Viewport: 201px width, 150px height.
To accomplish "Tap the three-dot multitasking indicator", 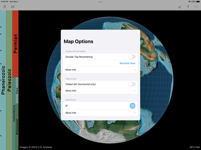I will (x=100, y=2).
